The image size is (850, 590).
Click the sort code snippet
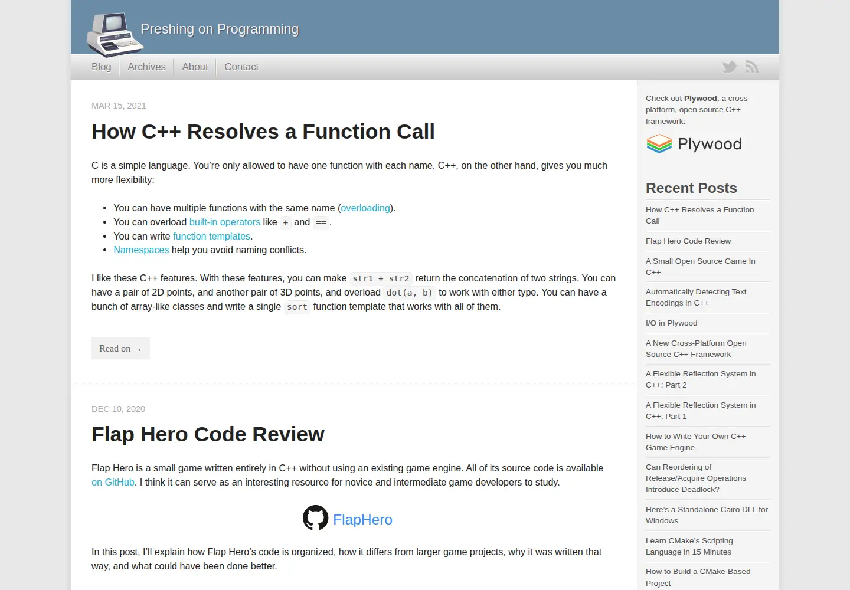click(297, 307)
